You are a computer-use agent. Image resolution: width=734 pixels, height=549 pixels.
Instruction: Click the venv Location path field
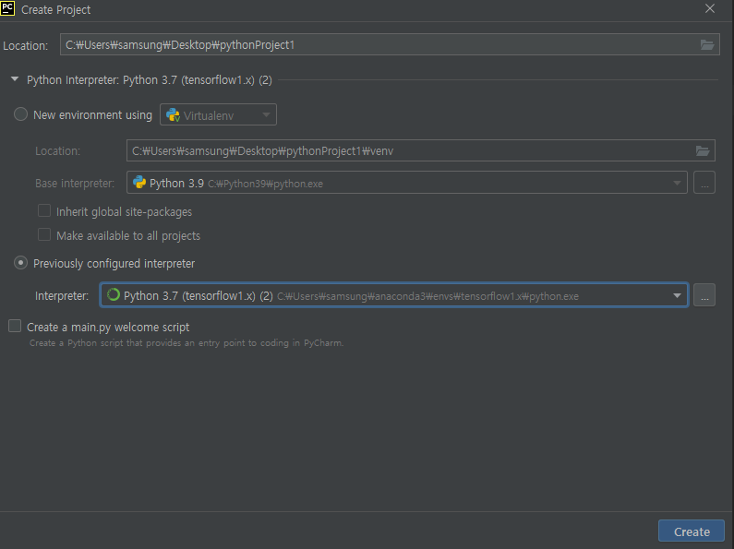(420, 150)
